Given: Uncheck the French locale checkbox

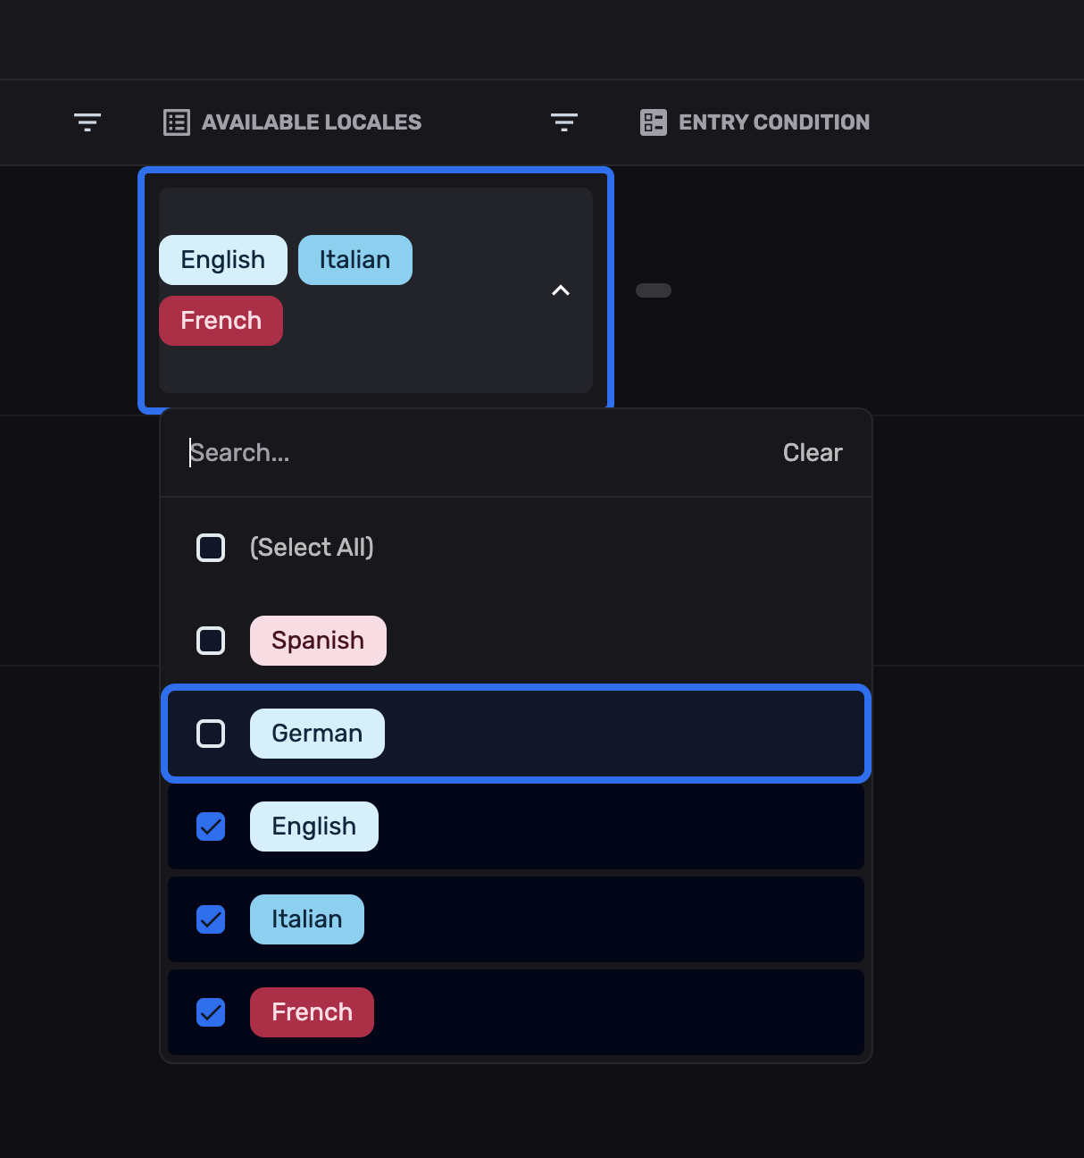Looking at the screenshot, I should pyautogui.click(x=211, y=1012).
